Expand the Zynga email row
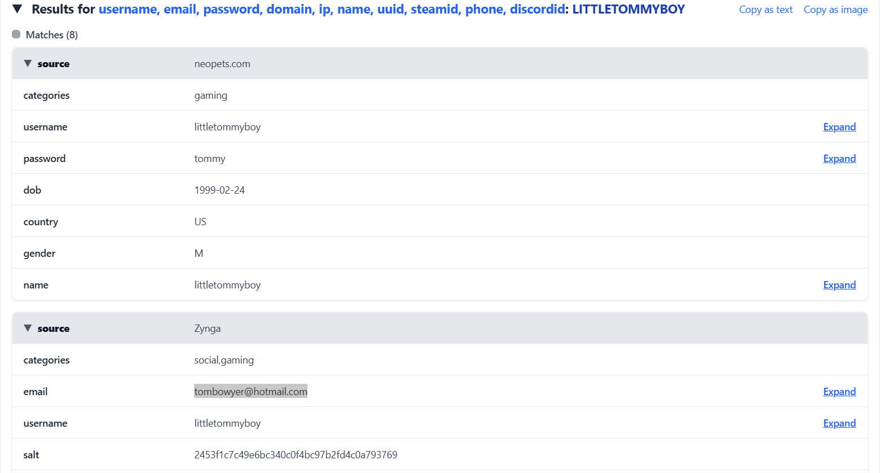The height and width of the screenshot is (473, 880). [839, 392]
